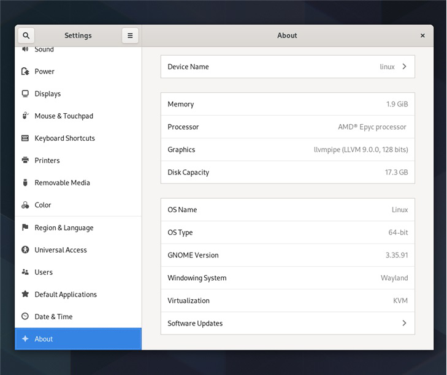Click the OS Name label
The width and height of the screenshot is (447, 375).
click(182, 210)
